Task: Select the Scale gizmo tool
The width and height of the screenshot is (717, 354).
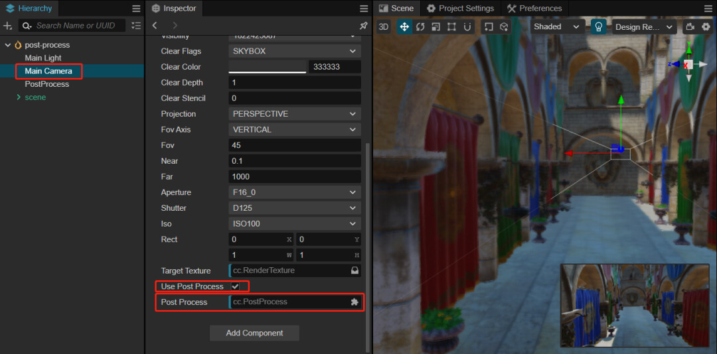Action: point(436,27)
